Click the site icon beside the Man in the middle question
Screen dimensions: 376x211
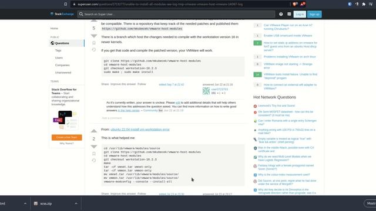(x=255, y=148)
